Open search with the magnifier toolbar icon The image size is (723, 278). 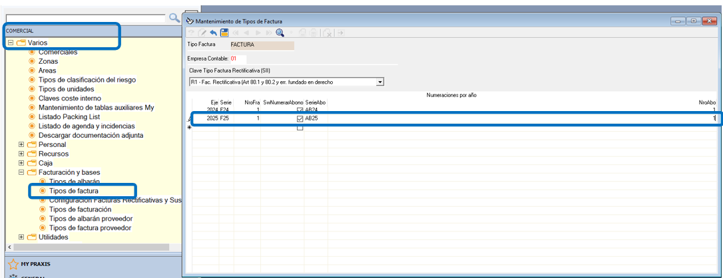[x=280, y=33]
